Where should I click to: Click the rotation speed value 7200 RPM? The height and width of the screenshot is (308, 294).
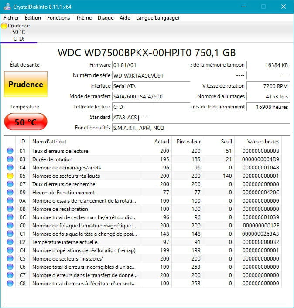click(x=268, y=86)
